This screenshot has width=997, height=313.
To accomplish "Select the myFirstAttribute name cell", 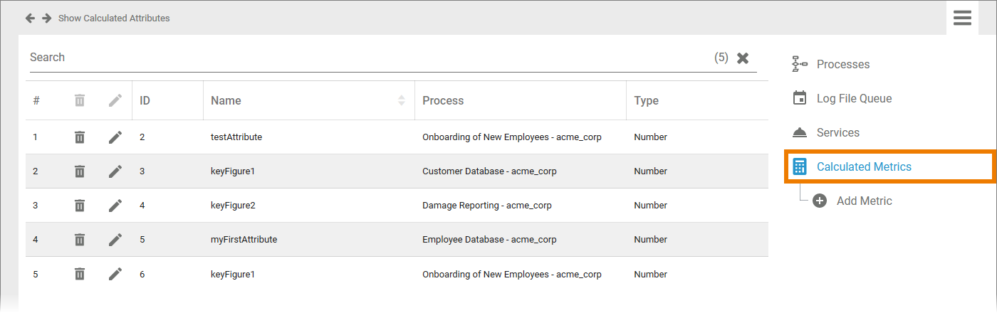I will [x=244, y=240].
